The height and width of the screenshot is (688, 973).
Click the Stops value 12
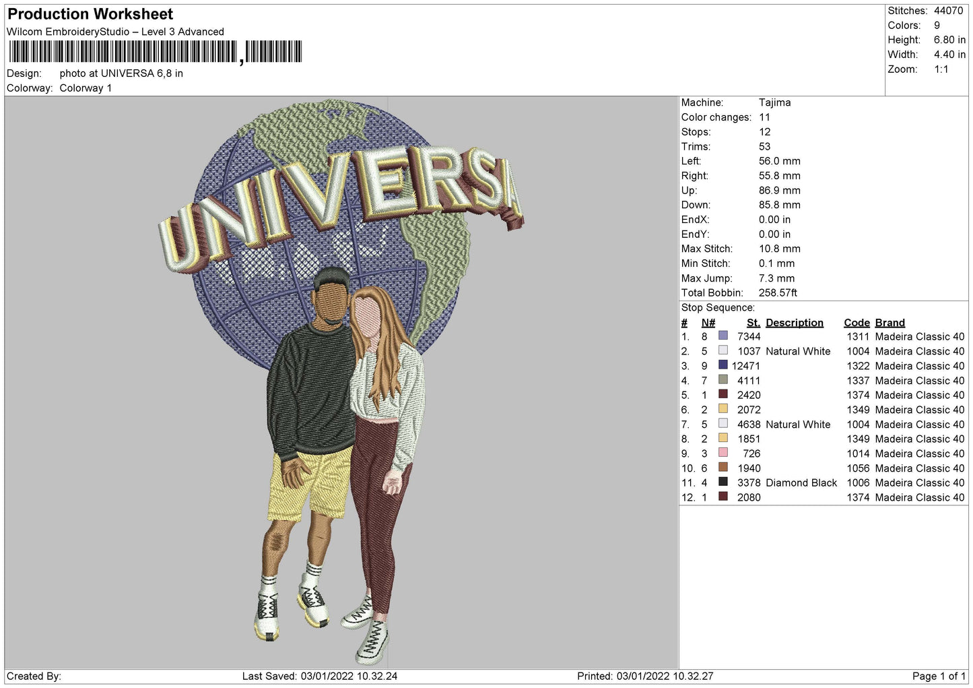click(x=764, y=132)
